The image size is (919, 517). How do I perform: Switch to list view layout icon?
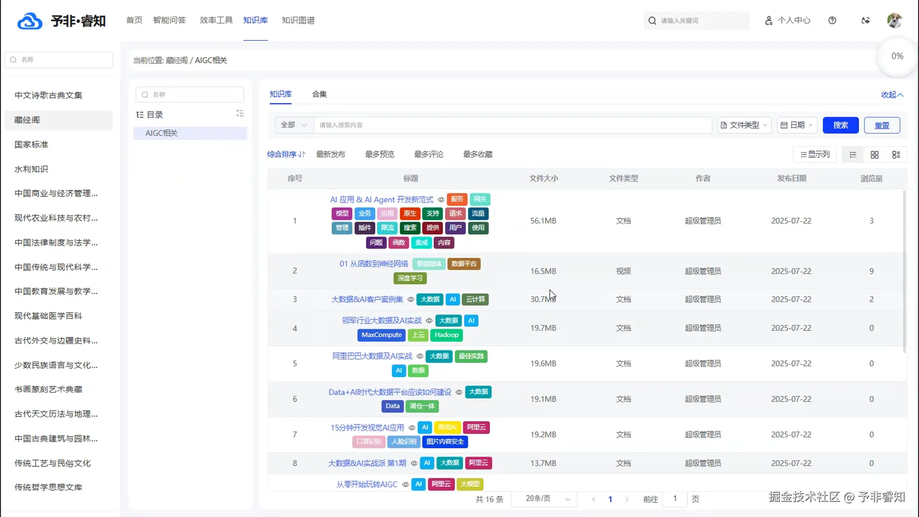[x=853, y=155]
